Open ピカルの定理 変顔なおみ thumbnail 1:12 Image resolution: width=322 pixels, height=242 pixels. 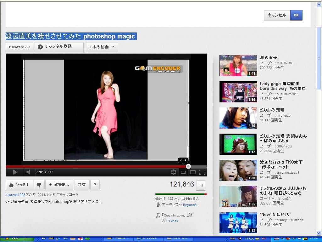pos(238,144)
